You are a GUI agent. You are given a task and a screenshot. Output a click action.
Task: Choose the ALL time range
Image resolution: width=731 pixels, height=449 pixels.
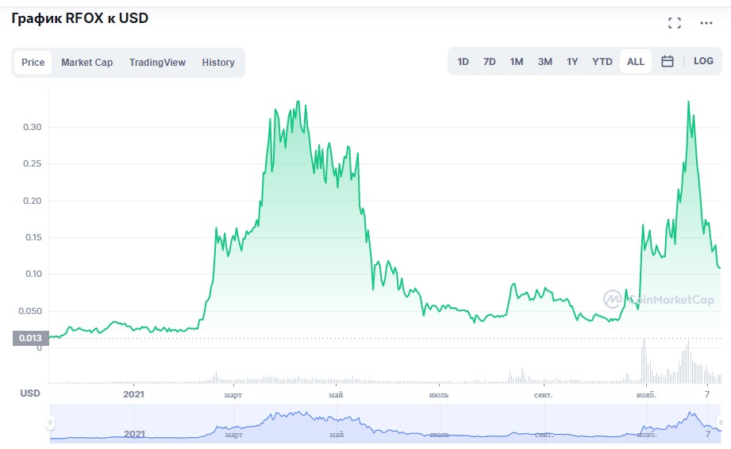(x=636, y=62)
